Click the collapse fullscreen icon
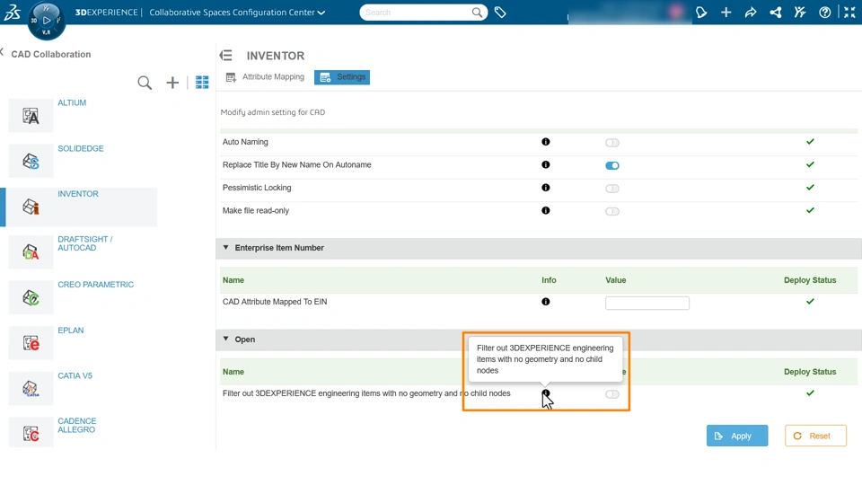Screen dimensions: 862x485 pyautogui.click(x=850, y=12)
